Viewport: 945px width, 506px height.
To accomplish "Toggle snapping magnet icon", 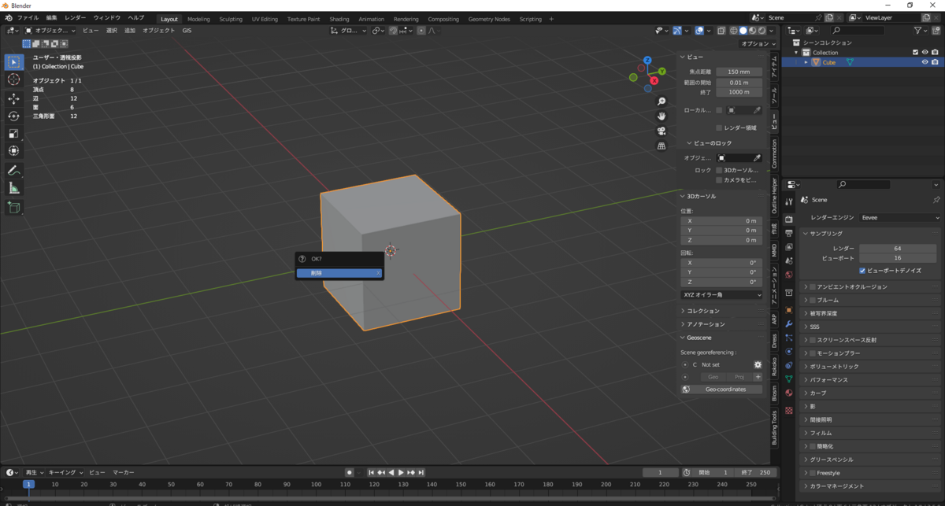I will pos(392,31).
